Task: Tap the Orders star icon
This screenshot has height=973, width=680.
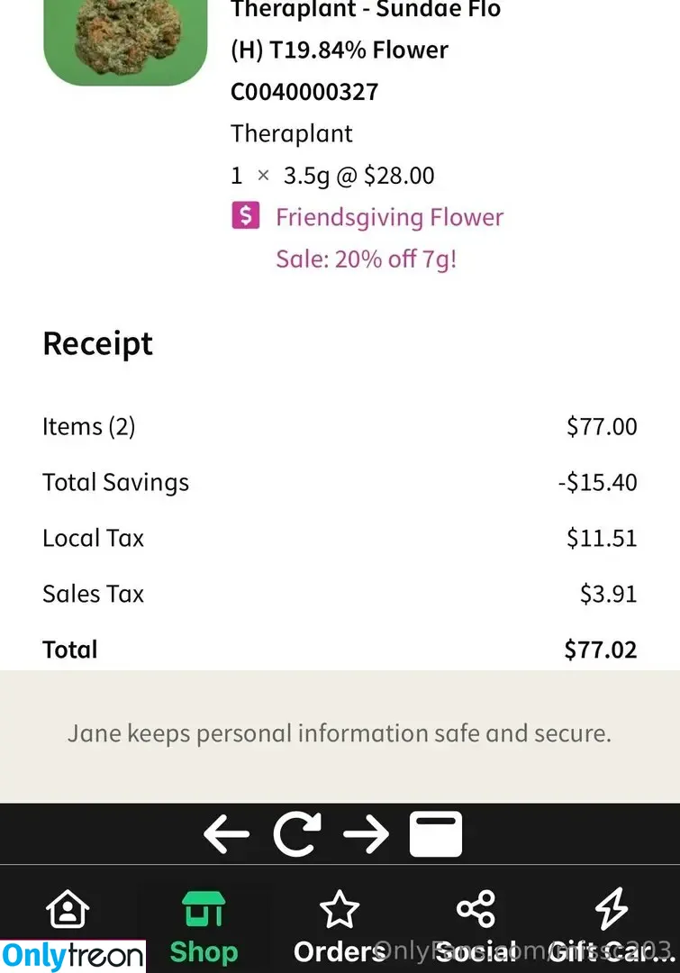Action: (x=340, y=908)
